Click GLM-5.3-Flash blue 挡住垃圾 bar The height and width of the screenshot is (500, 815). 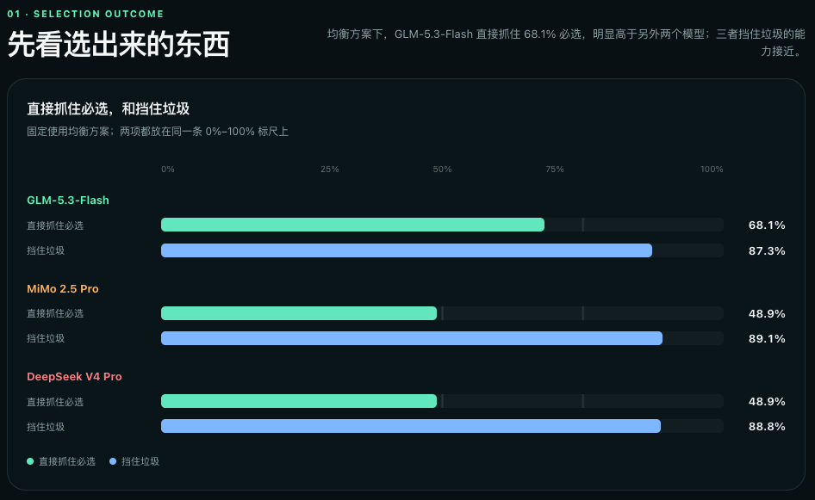pos(407,250)
